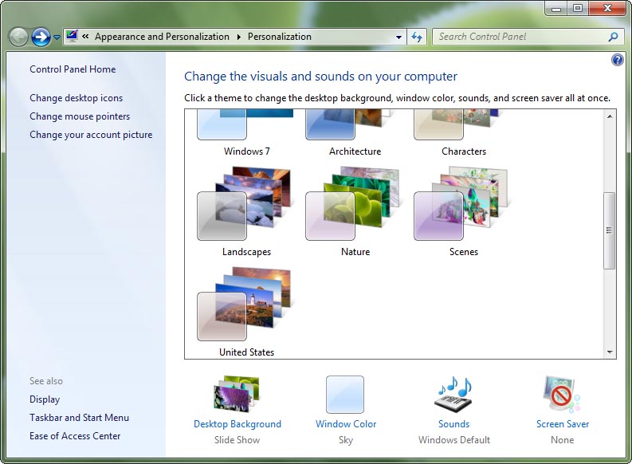This screenshot has height=464, width=632.
Task: Open the Sounds icon with music notes
Action: point(453,395)
